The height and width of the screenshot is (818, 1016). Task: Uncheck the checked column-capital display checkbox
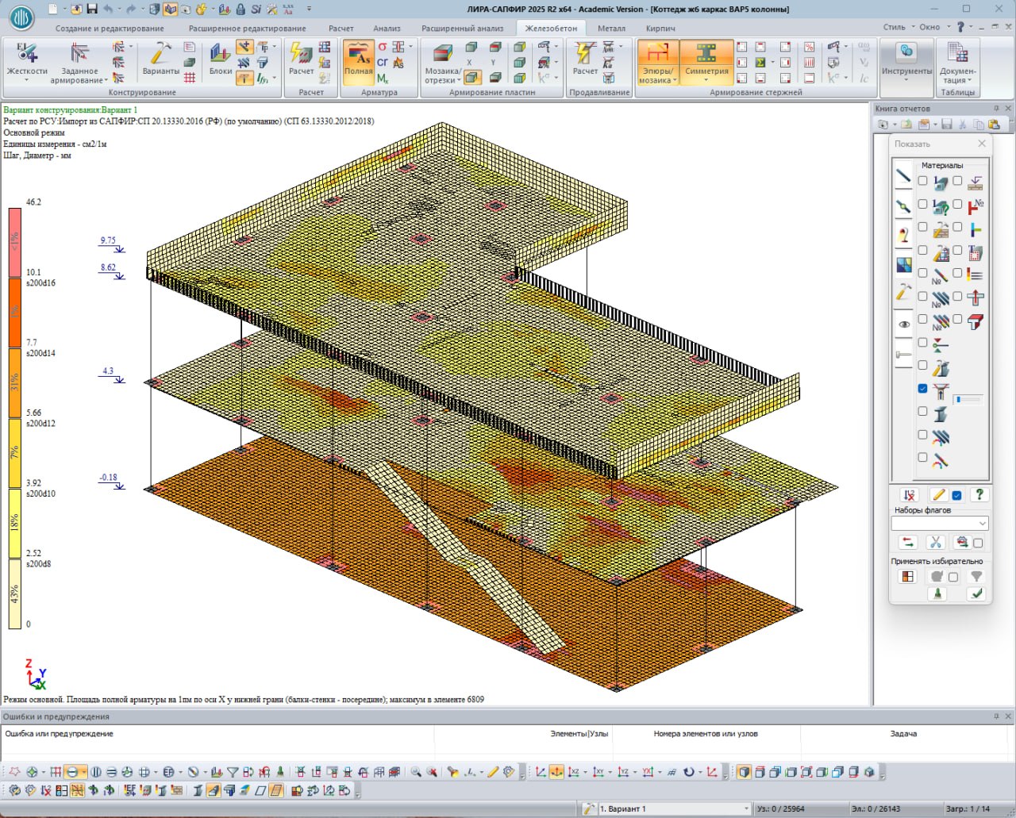pyautogui.click(x=922, y=389)
